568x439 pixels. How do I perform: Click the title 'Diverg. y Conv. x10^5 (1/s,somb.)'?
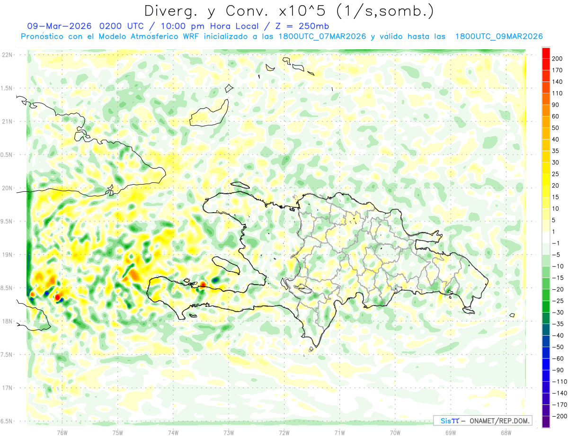(288, 11)
